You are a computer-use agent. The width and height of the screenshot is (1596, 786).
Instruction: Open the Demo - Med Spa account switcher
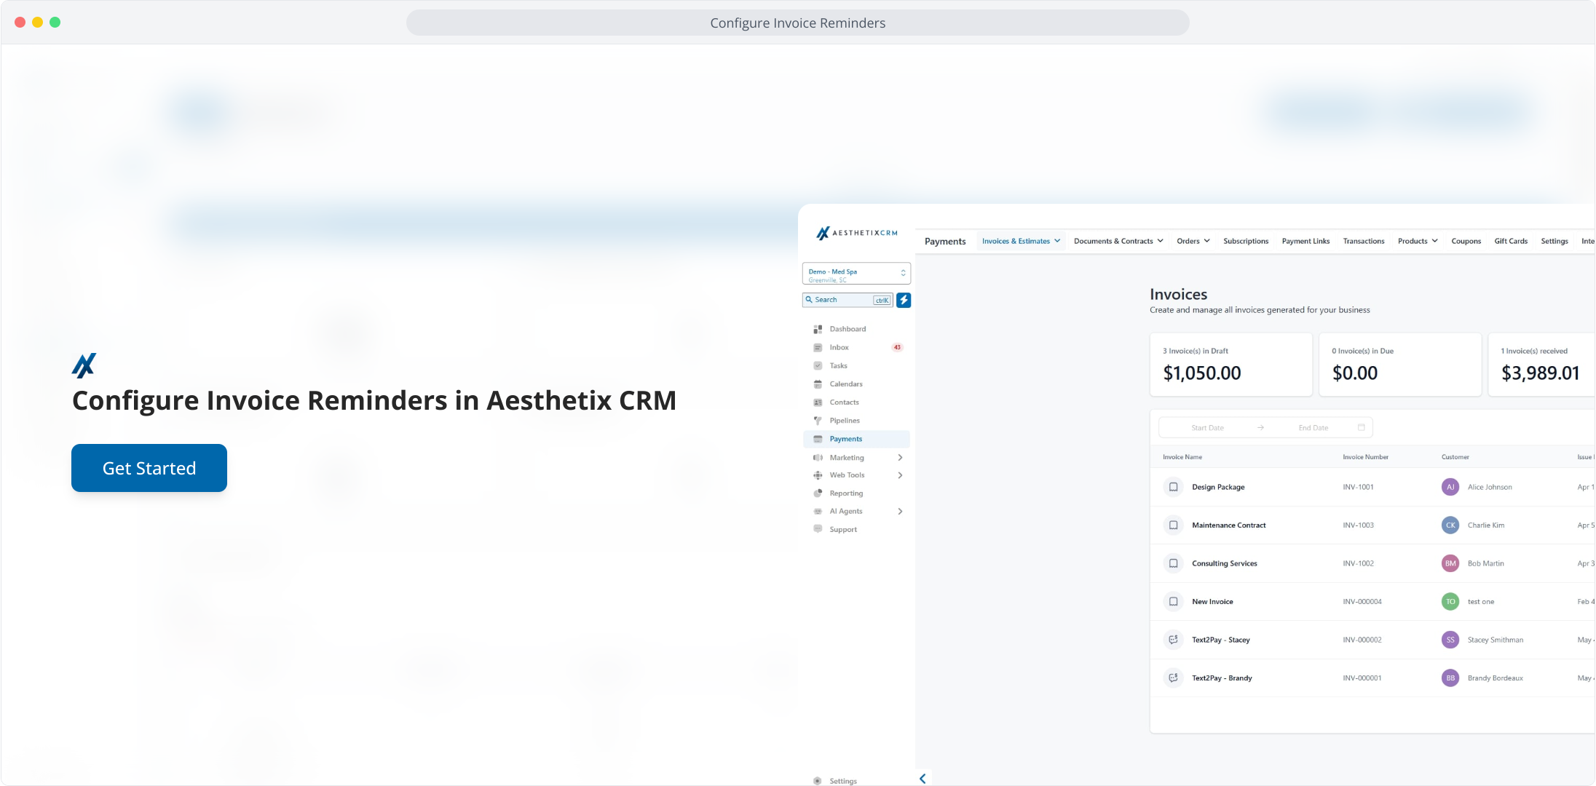tap(856, 274)
